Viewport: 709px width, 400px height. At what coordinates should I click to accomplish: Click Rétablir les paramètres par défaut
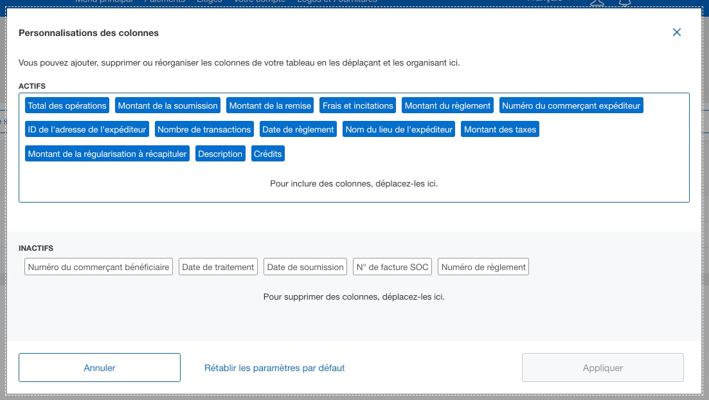coord(274,367)
